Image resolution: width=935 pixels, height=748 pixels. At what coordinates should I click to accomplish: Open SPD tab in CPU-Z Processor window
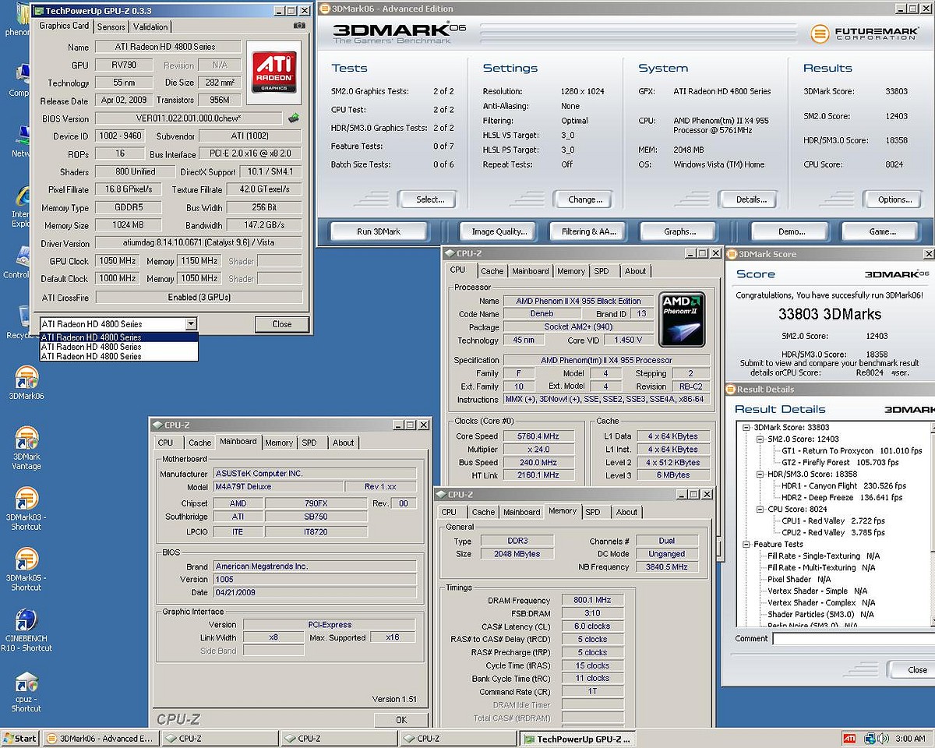click(x=602, y=271)
